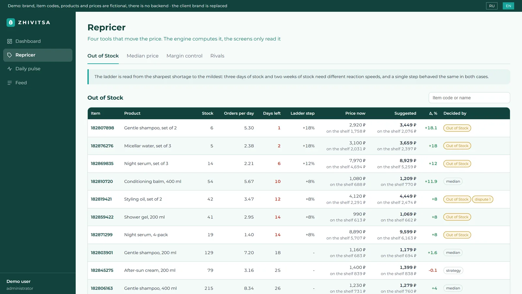522x294 pixels.
Task: Click the Item column header
Action: point(96,113)
